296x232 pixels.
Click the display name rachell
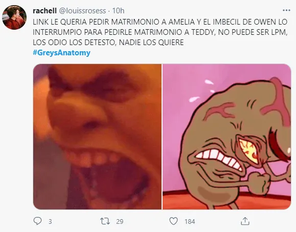pyautogui.click(x=45, y=11)
